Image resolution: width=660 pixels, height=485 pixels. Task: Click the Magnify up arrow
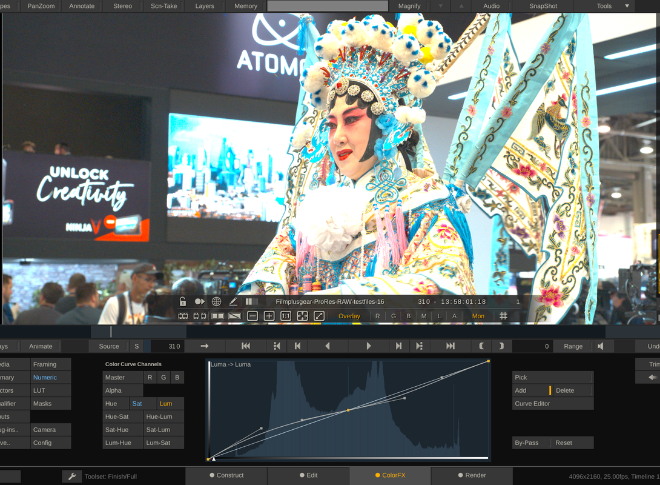(461, 6)
